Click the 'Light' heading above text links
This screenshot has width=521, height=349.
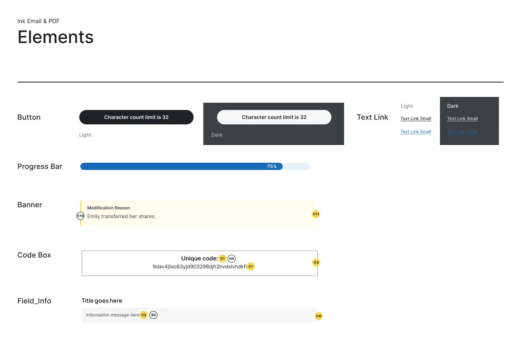[x=407, y=106]
